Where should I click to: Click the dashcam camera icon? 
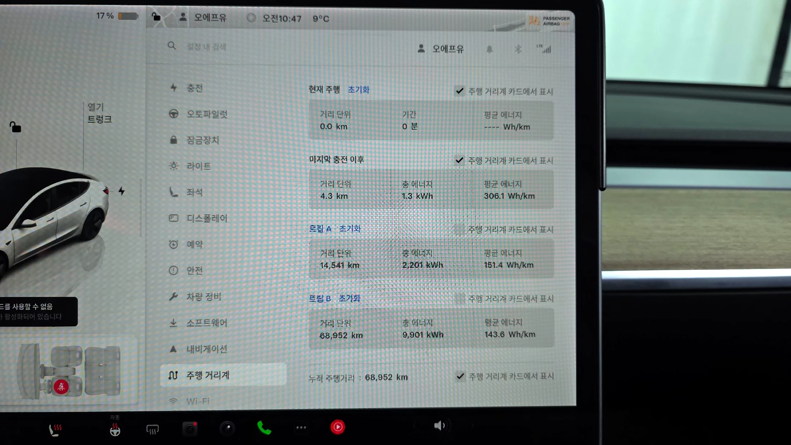[x=190, y=428]
